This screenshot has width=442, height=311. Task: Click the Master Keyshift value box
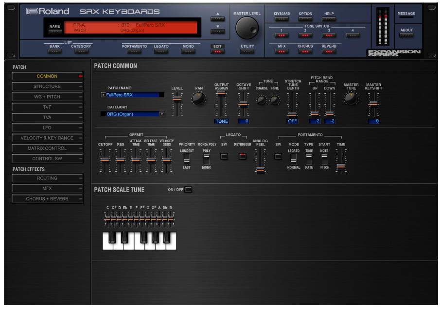374,121
